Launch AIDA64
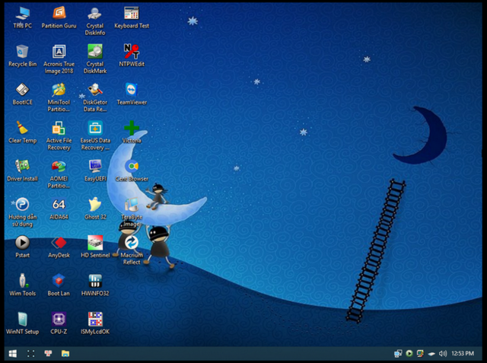 [59, 209]
